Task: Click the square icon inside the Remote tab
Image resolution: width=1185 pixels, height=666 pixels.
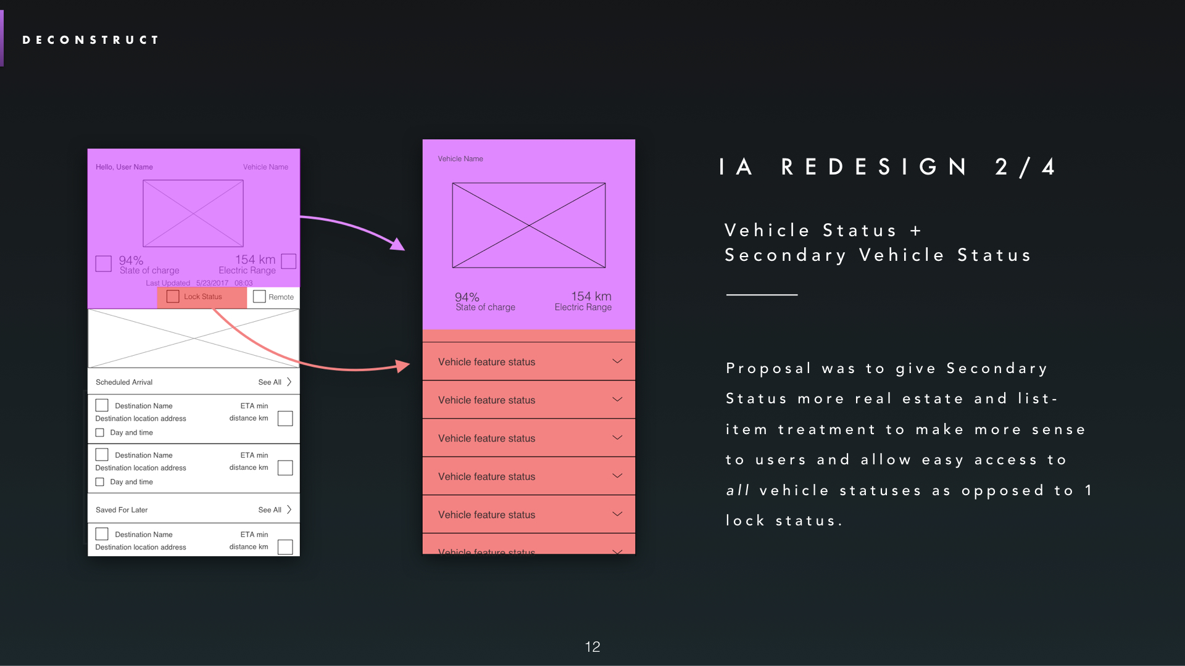Action: pos(259,297)
